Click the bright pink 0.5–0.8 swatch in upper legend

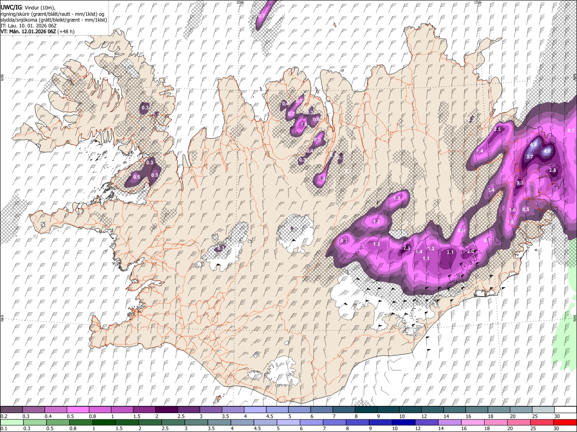coord(78,409)
